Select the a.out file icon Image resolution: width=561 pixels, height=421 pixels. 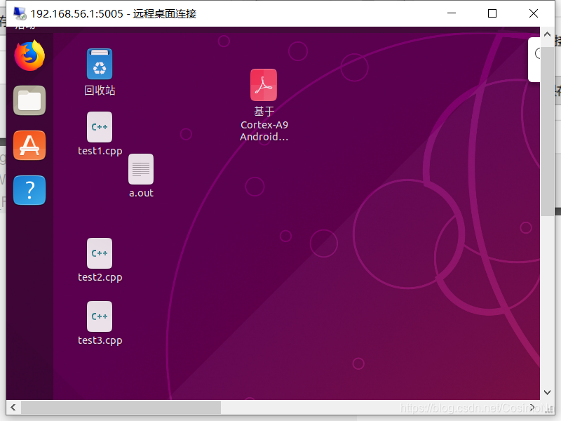click(x=141, y=169)
